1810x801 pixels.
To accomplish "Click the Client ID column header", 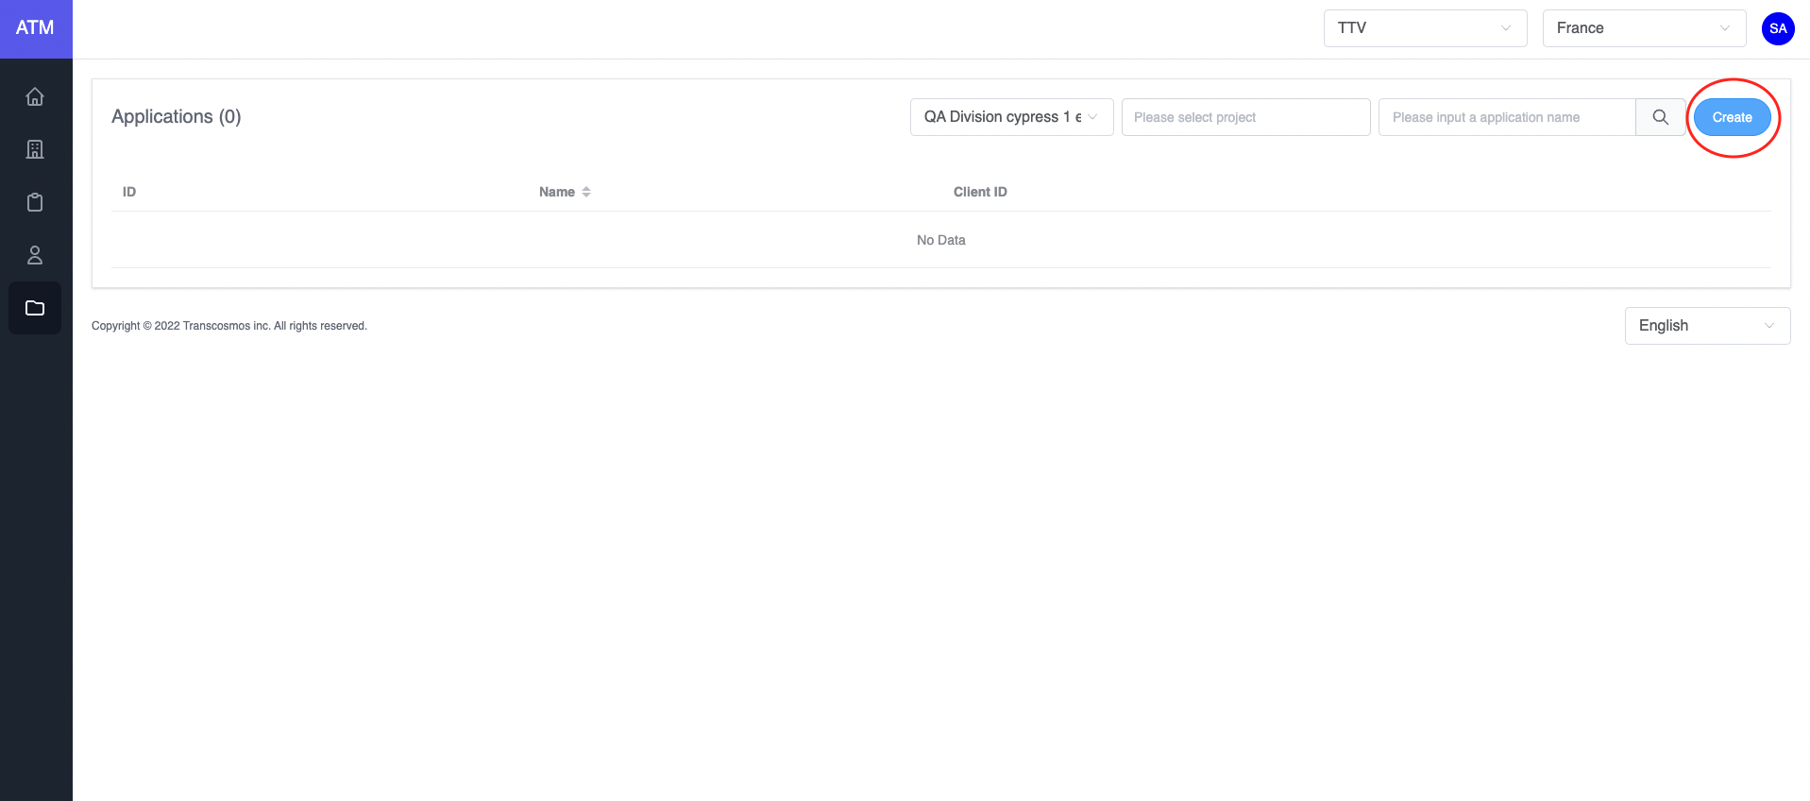I will click(979, 192).
